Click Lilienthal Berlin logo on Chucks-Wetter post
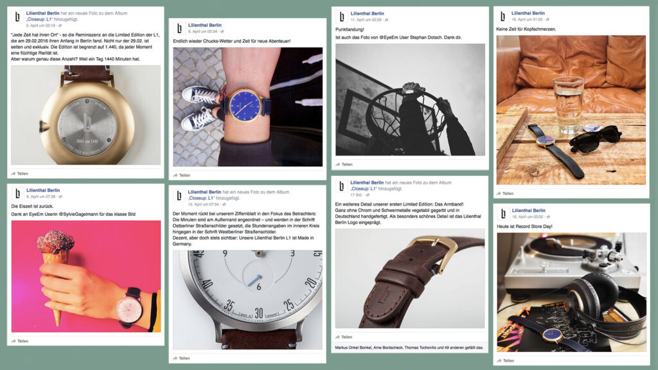Image resolution: width=658 pixels, height=370 pixels. [x=179, y=28]
